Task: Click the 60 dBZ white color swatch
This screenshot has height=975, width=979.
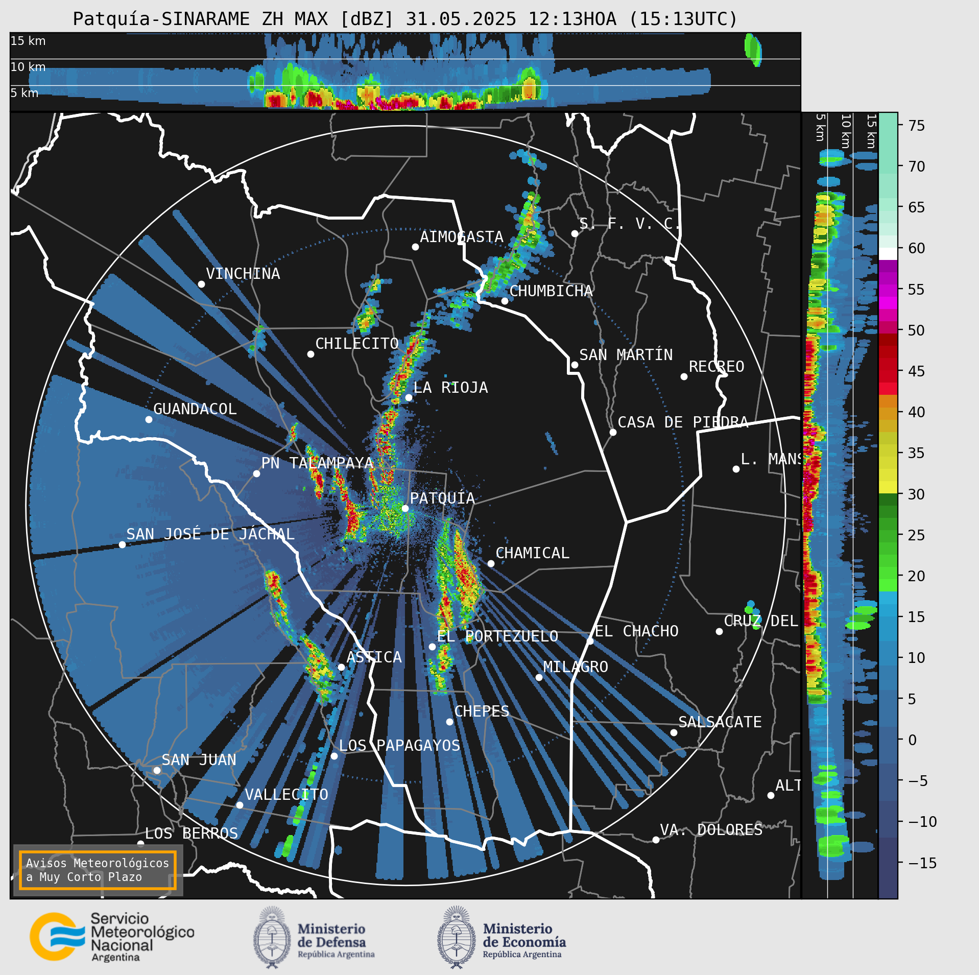Action: click(888, 254)
